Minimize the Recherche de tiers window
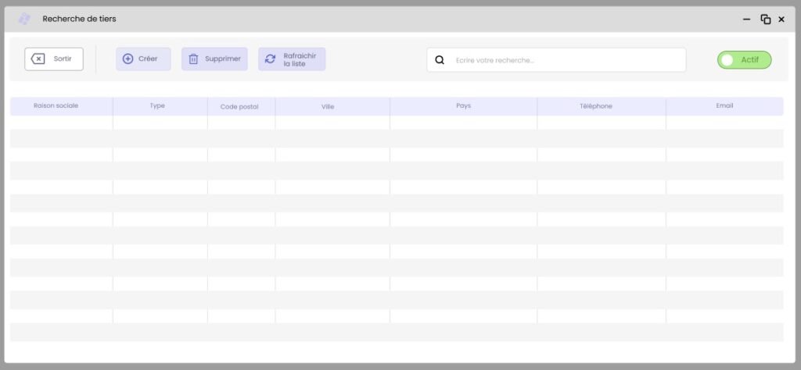The height and width of the screenshot is (370, 801). tap(749, 20)
